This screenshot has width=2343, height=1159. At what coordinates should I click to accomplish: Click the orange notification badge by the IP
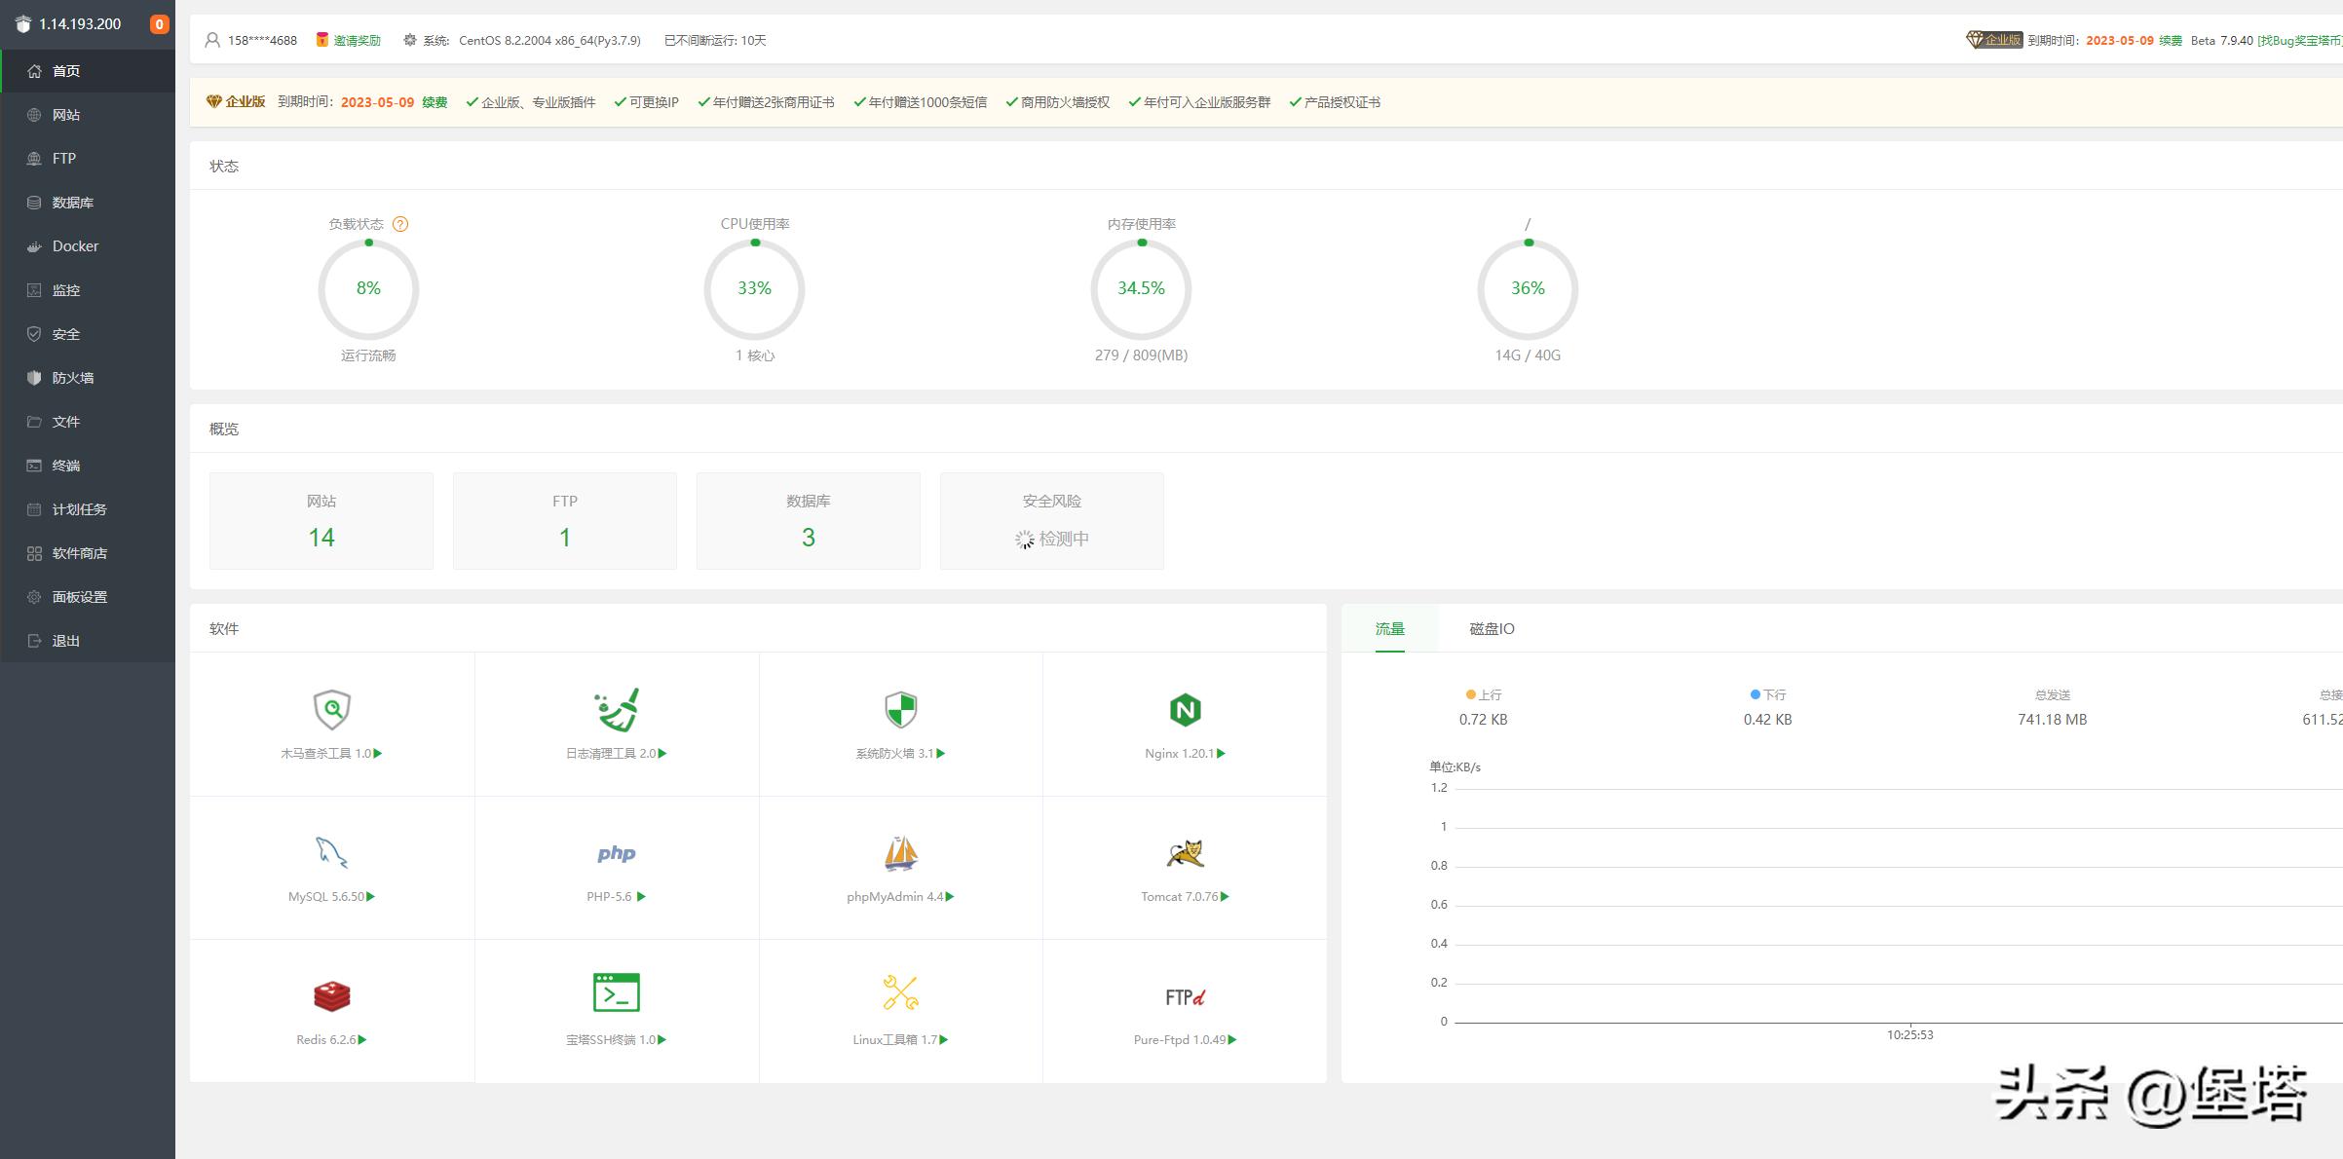tap(159, 24)
